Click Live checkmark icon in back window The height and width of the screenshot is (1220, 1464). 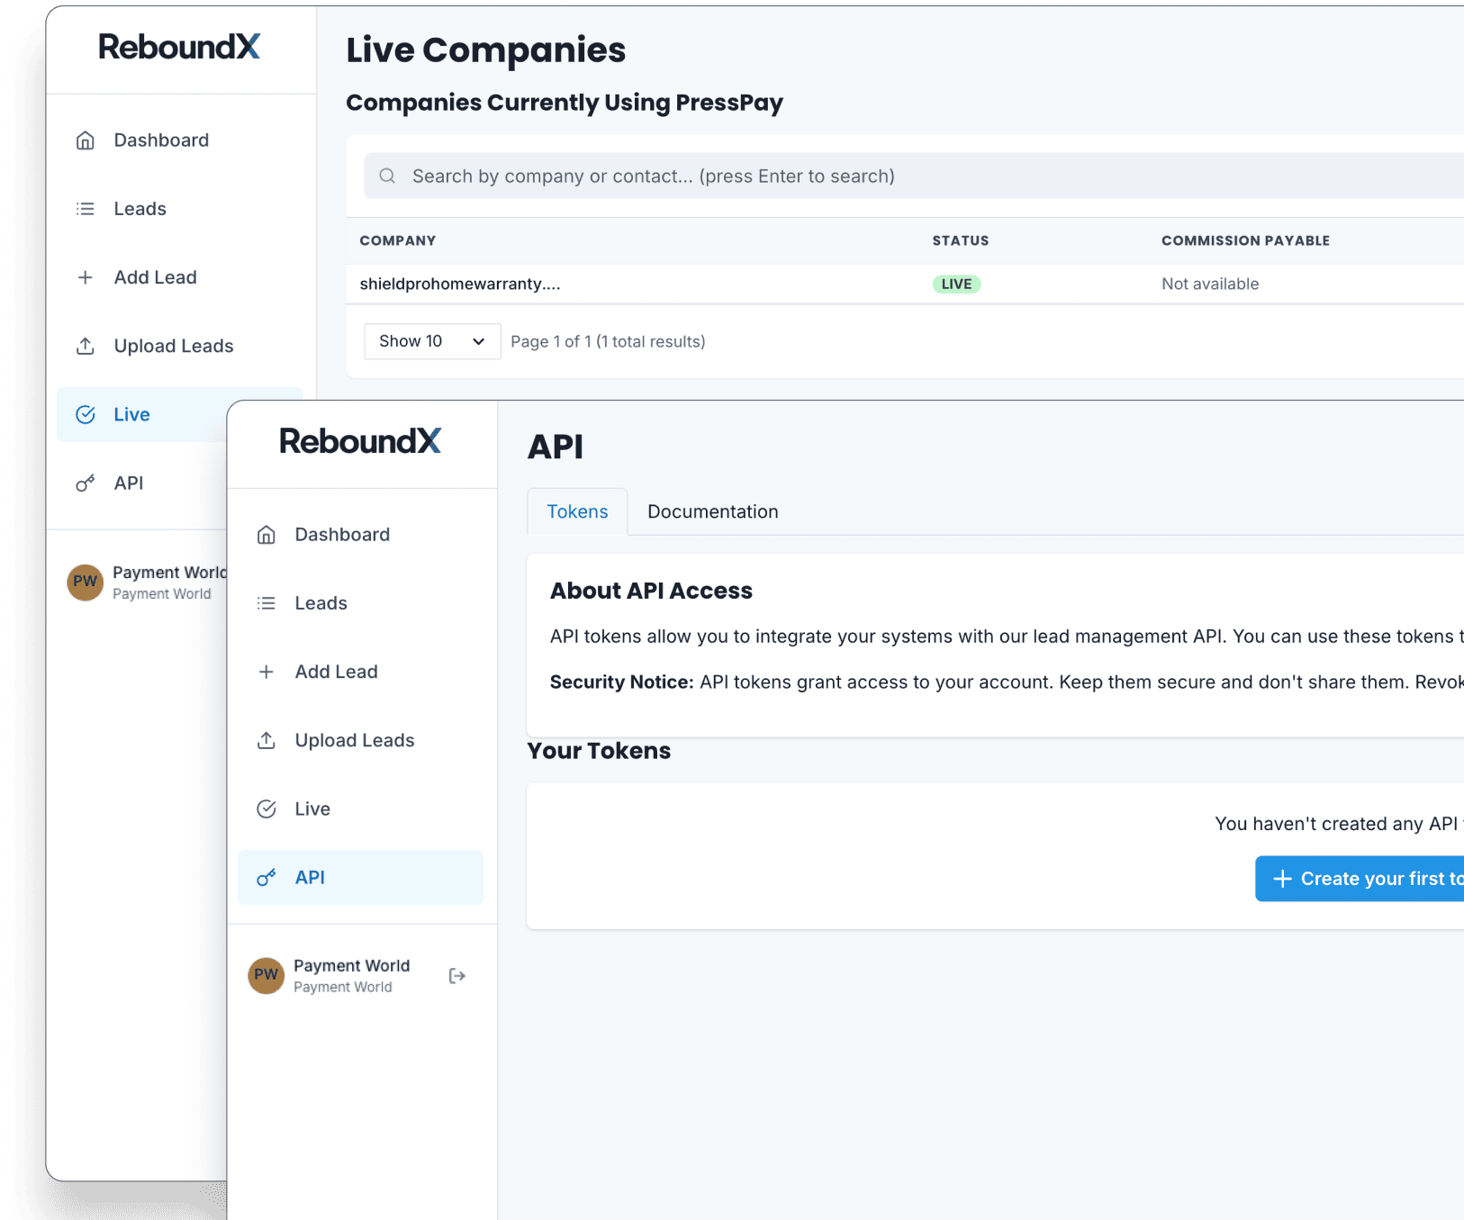click(x=86, y=414)
